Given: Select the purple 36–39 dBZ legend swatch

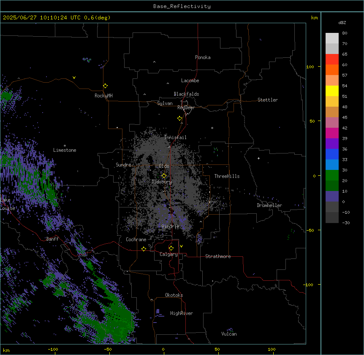Looking at the screenshot, I should [x=332, y=144].
